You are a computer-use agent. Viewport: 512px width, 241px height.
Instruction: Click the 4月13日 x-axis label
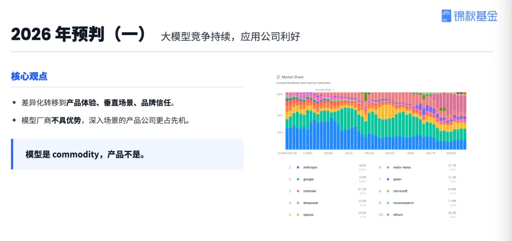click(369, 153)
